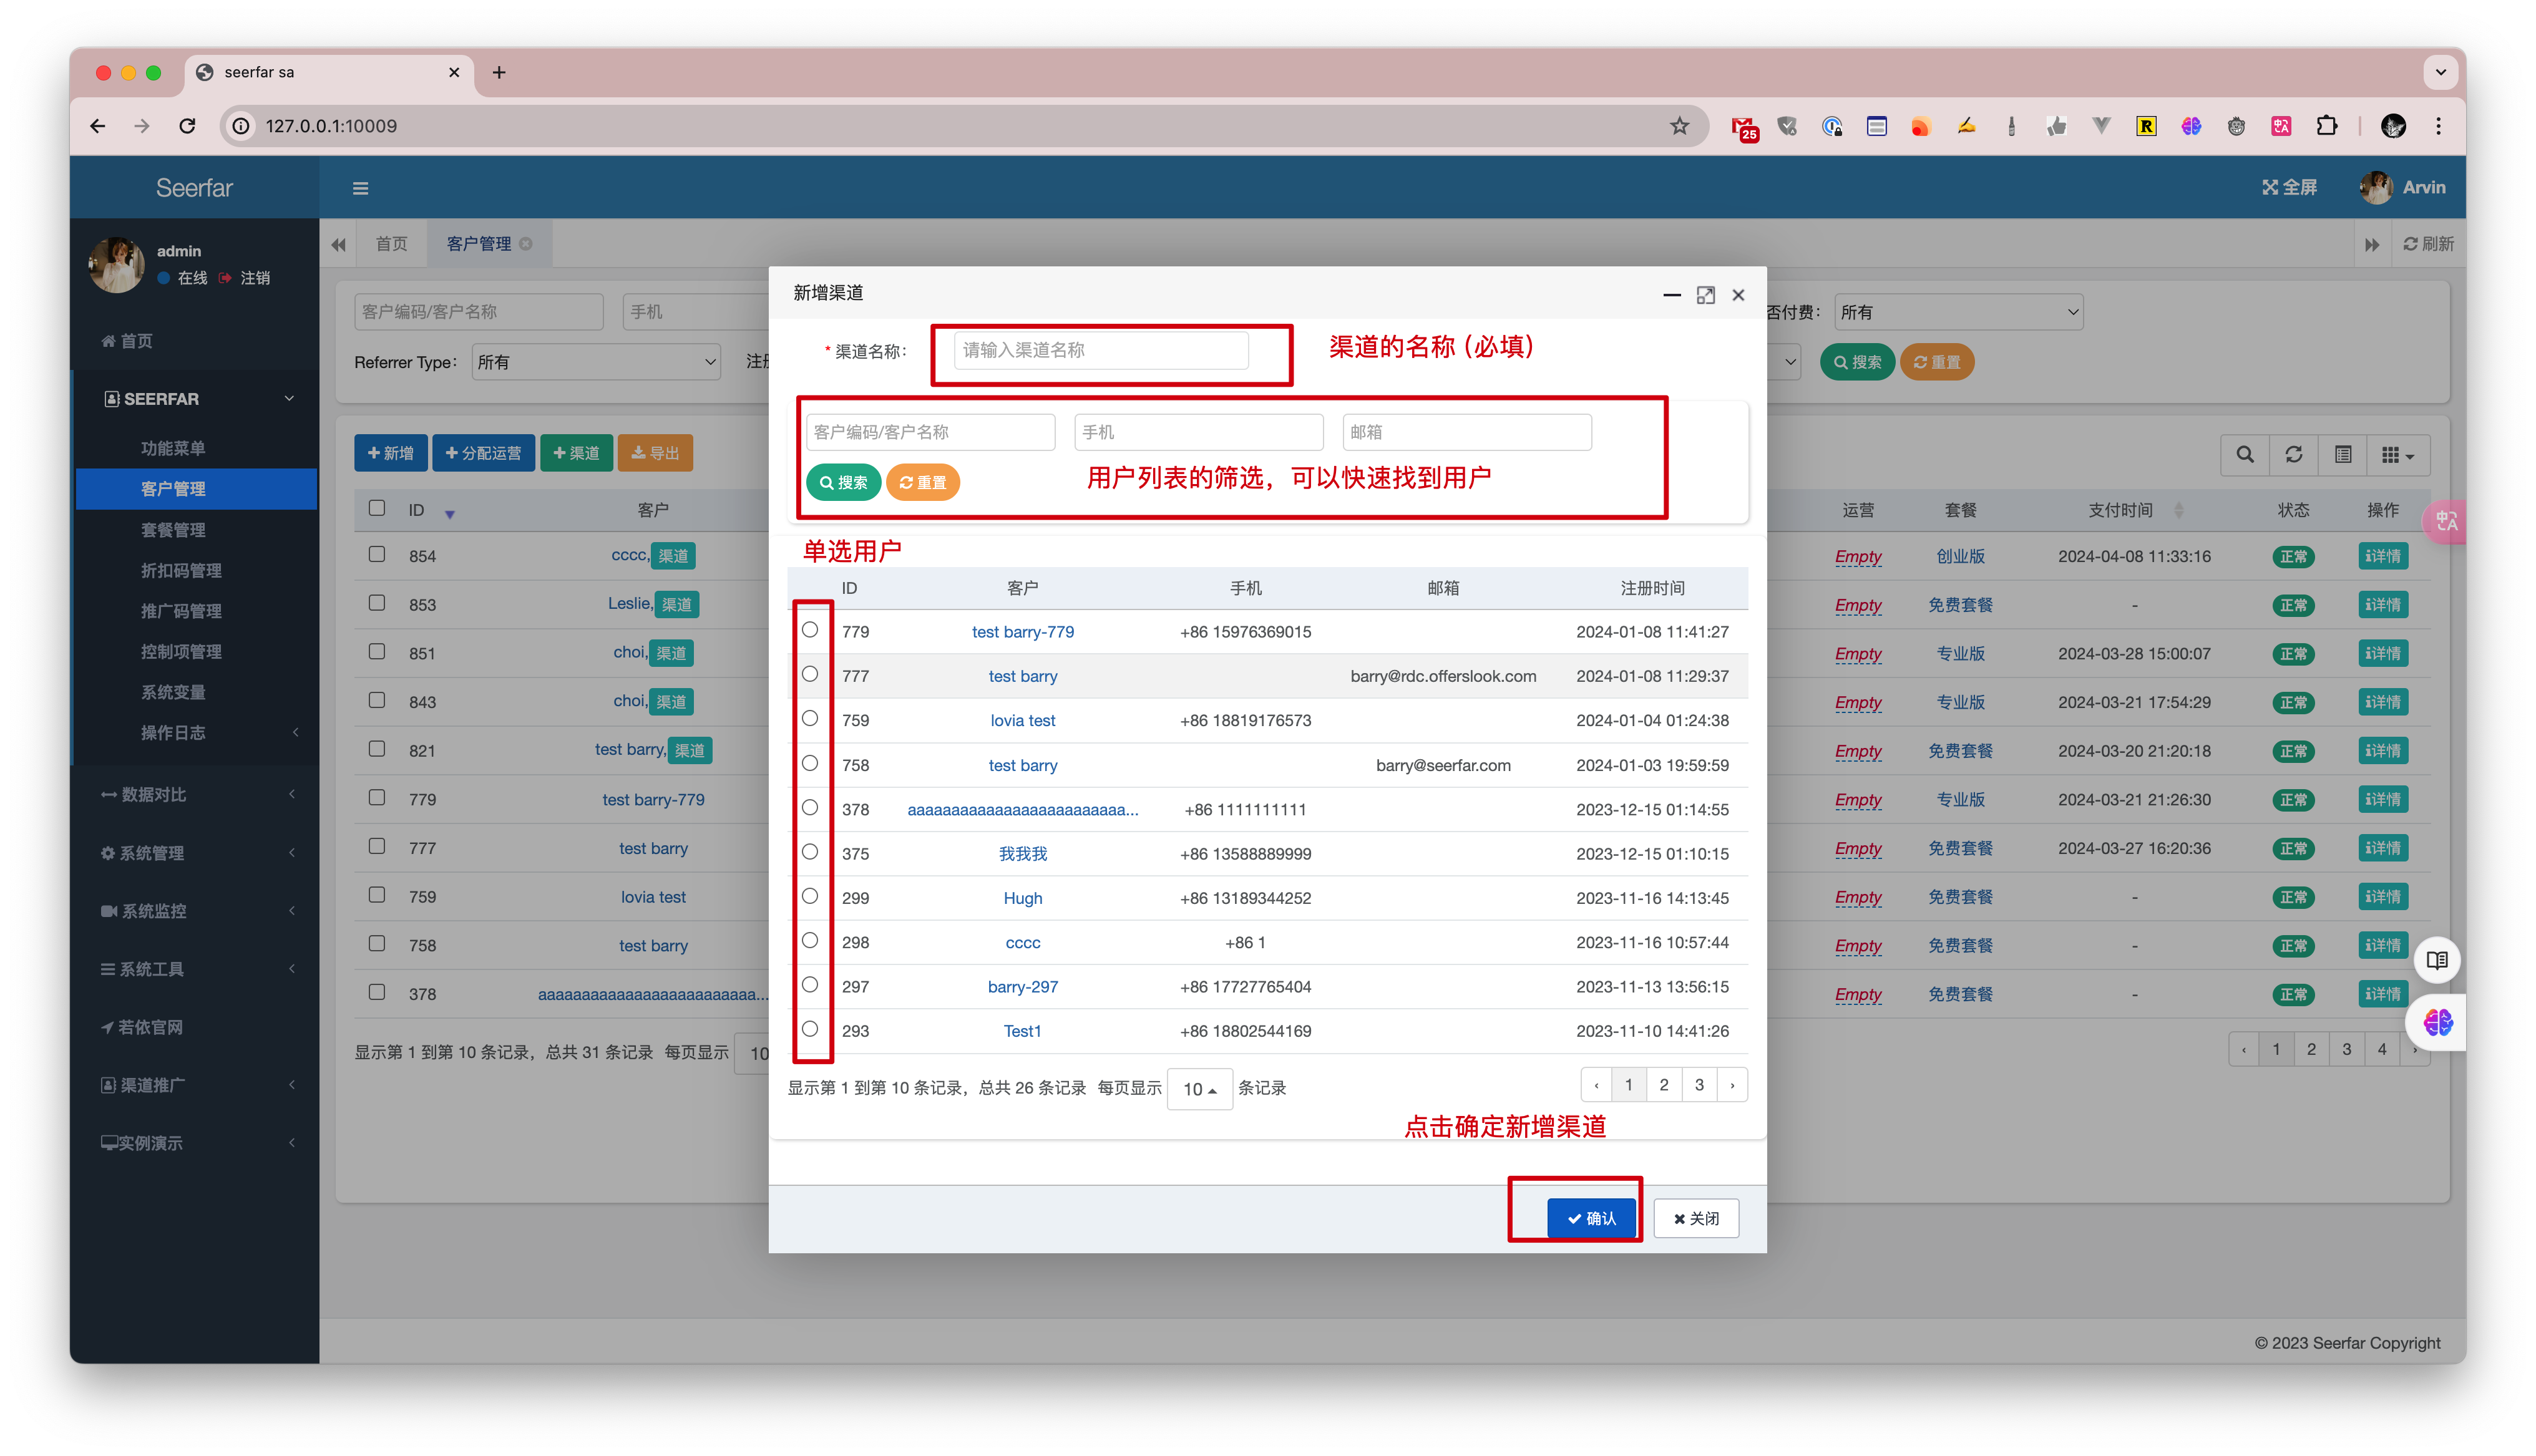Click the blue 确认 button
Viewport: 2536px width, 1456px height.
click(x=1591, y=1218)
